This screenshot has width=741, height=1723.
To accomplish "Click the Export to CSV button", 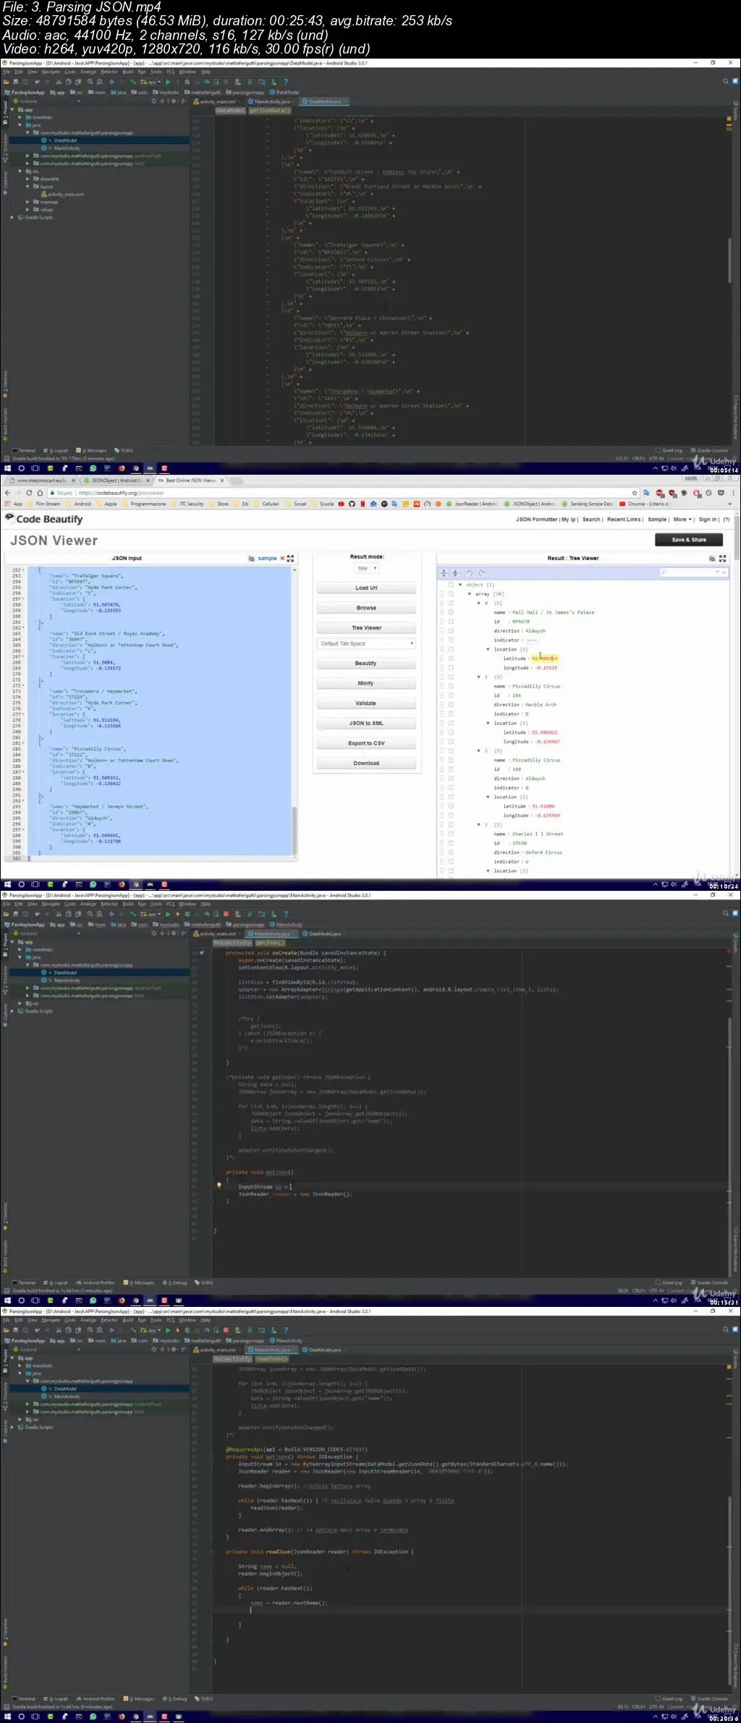I will click(365, 743).
